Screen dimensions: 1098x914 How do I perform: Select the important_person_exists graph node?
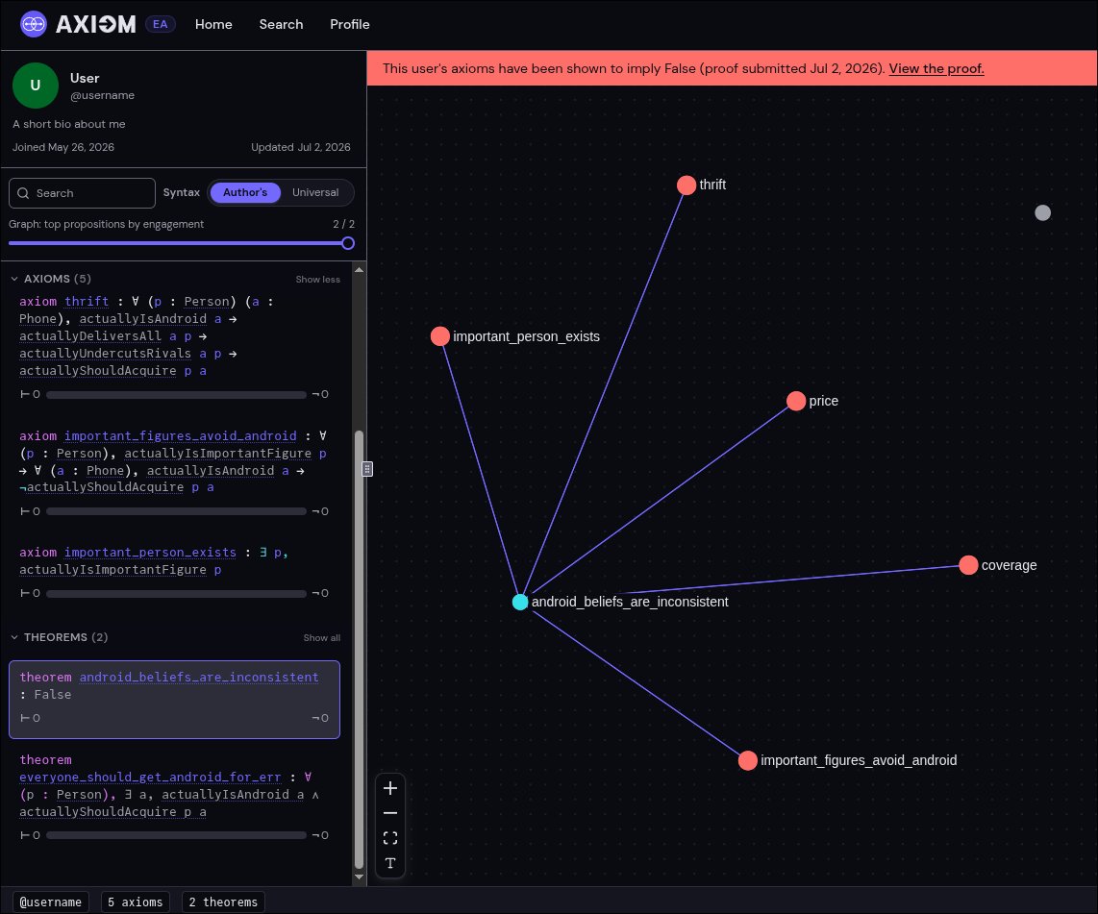click(x=439, y=336)
